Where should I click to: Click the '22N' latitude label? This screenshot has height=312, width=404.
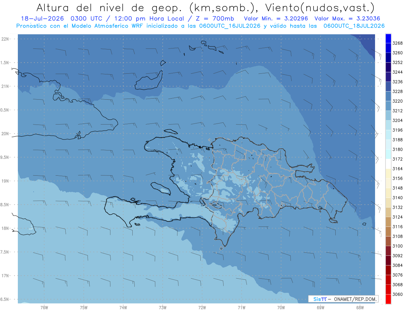click(5, 39)
